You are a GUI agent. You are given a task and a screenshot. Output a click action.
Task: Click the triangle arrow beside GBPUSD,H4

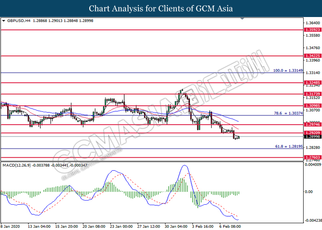(4, 21)
